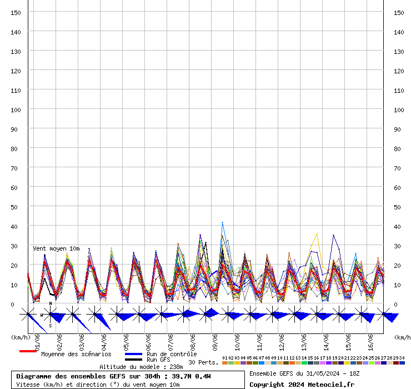Click the last wind rose after 16/06

tap(384, 315)
